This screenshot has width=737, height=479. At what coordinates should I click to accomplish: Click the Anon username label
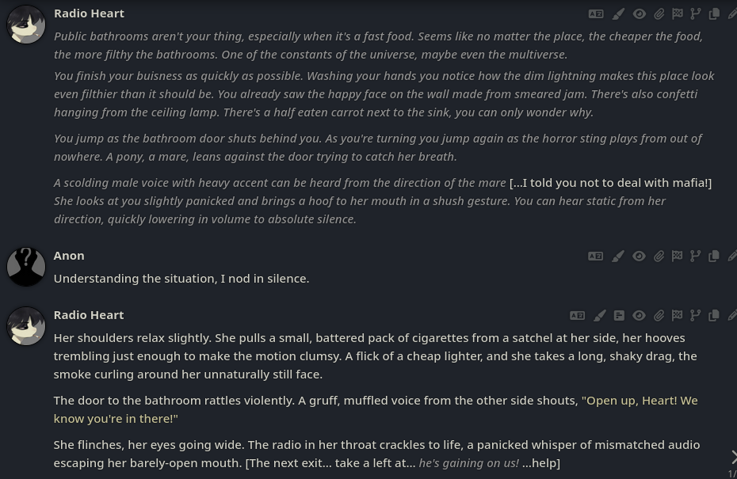tap(69, 256)
